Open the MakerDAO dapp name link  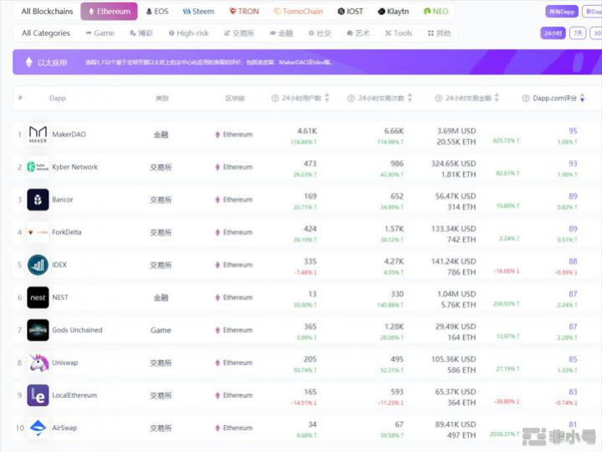pyautogui.click(x=69, y=135)
